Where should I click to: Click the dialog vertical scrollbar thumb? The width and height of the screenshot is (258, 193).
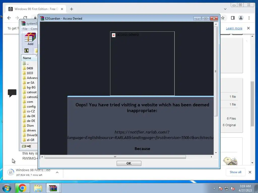[216, 71]
